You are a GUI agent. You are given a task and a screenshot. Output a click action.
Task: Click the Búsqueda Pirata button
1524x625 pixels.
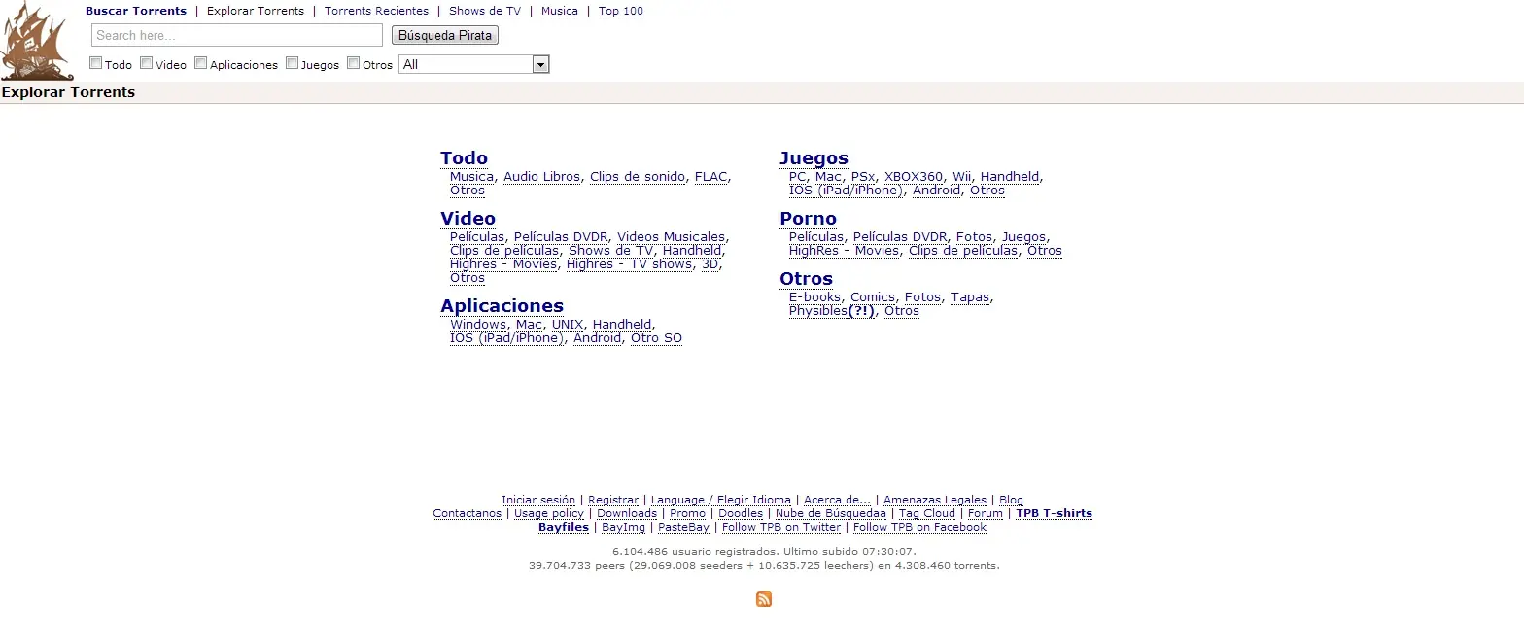[x=445, y=35]
